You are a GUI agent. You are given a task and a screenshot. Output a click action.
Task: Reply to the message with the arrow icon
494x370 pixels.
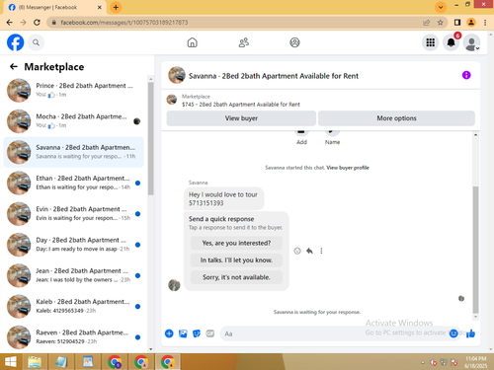(x=309, y=251)
